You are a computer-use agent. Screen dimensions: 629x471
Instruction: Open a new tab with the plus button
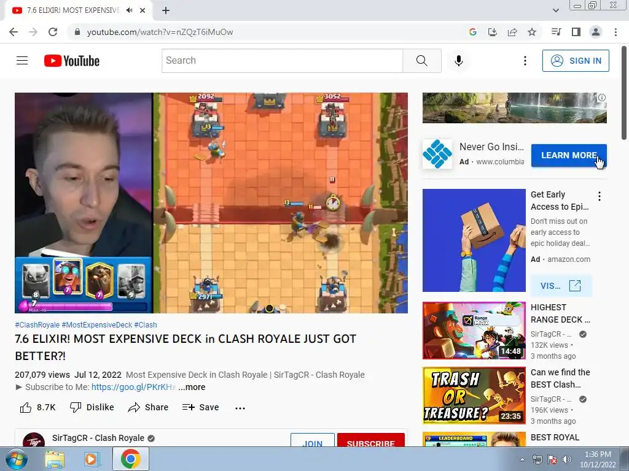point(166,10)
